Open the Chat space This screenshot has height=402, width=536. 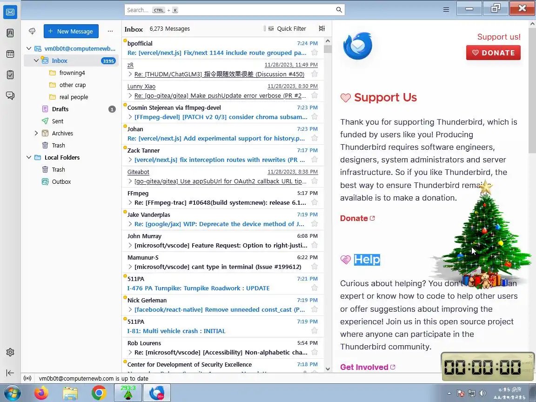[10, 95]
